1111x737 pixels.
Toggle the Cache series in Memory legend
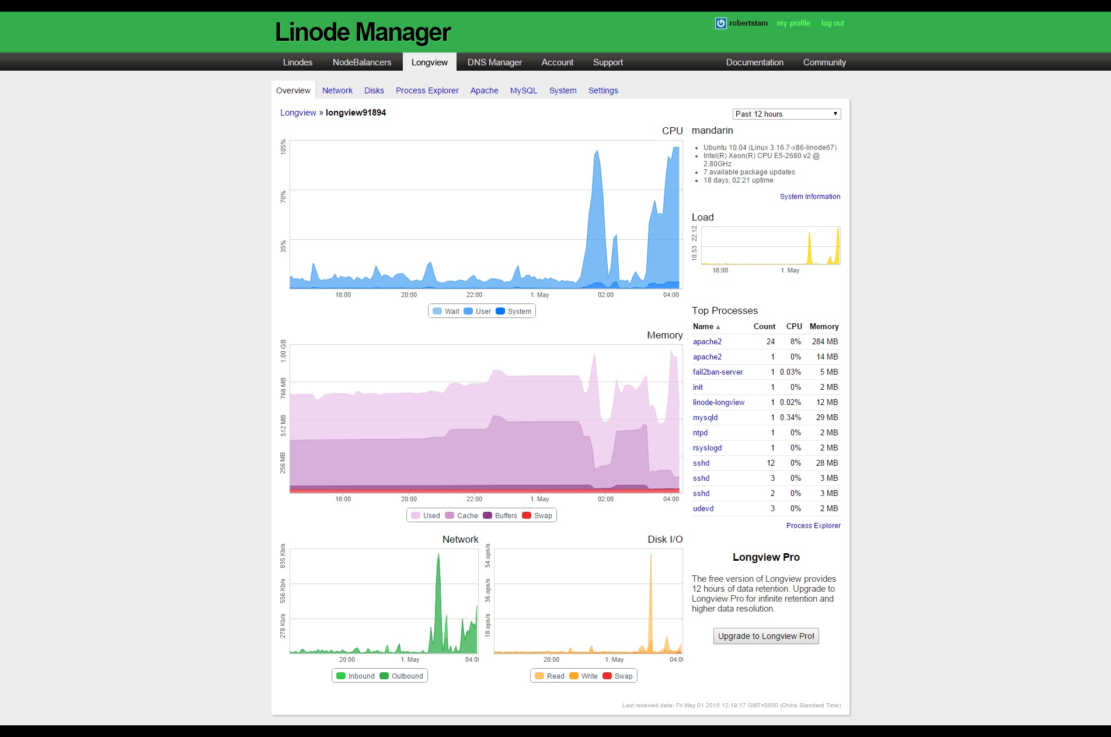click(x=461, y=516)
